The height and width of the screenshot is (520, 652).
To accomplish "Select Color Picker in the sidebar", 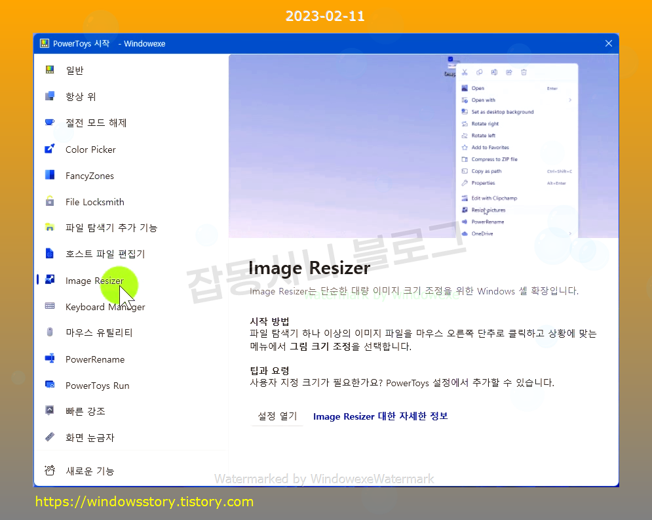I will pos(90,150).
